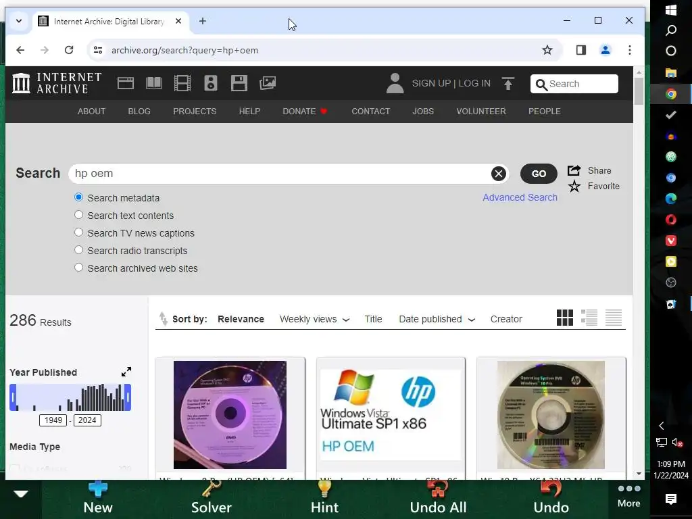Viewport: 692px width, 519px height.
Task: Open a new Chrome tab
Action: pyautogui.click(x=203, y=21)
